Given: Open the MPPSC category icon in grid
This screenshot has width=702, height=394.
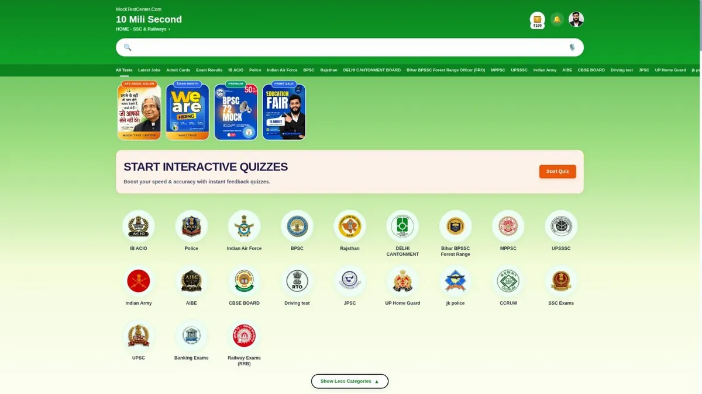Looking at the screenshot, I should coord(508,226).
